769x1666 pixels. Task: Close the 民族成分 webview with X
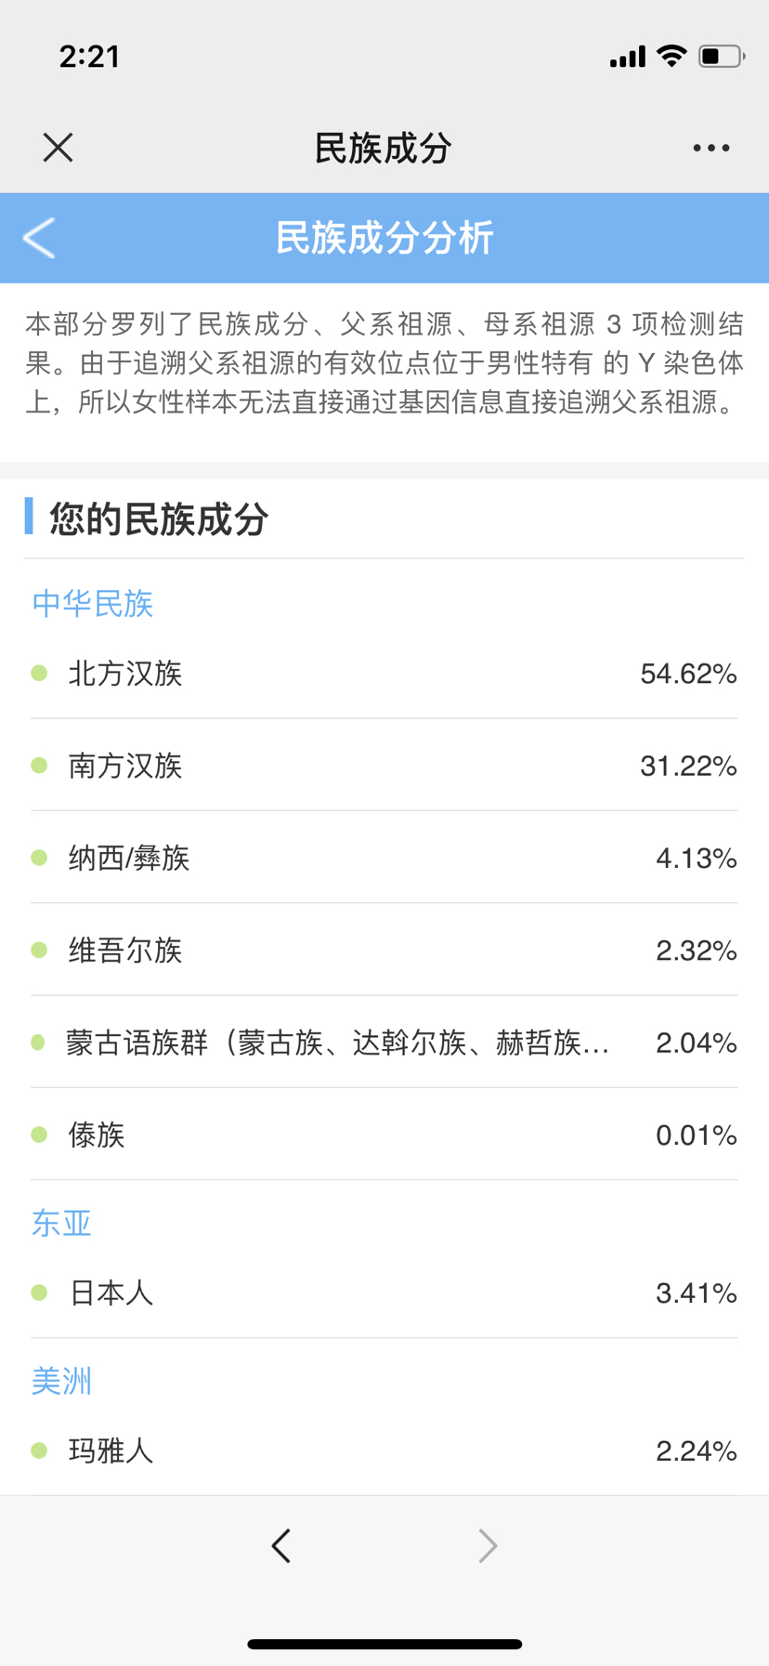coord(58,148)
